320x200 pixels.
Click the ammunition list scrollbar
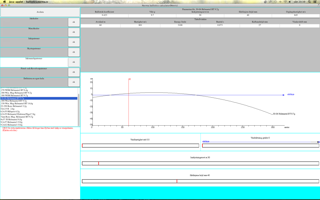(x=79, y=109)
